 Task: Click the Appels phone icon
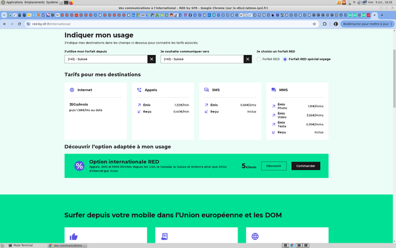coord(139,90)
